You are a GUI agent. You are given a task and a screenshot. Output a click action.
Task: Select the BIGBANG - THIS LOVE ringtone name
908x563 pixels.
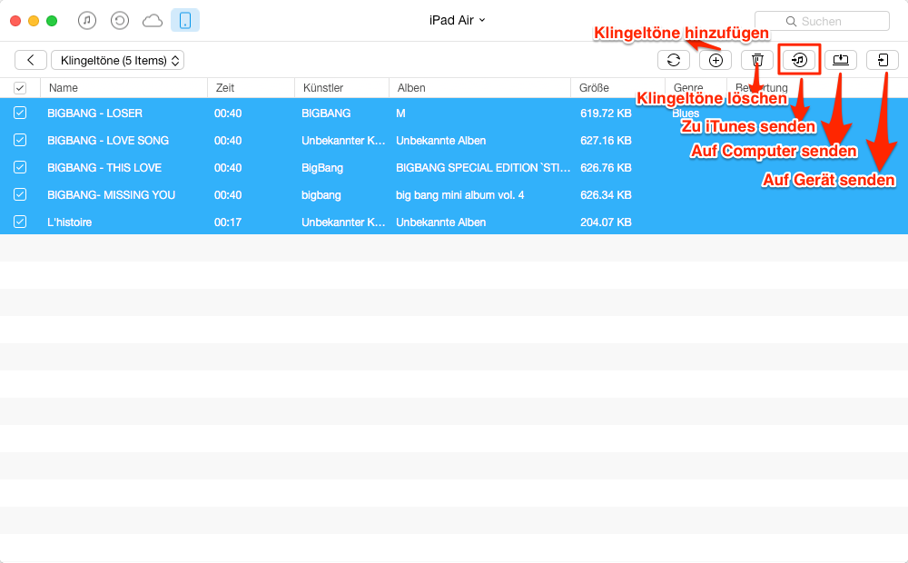point(104,168)
